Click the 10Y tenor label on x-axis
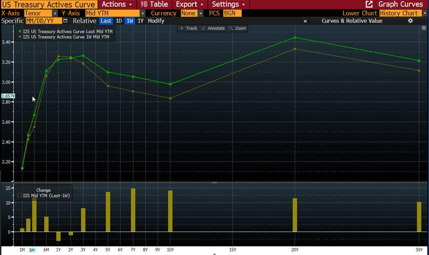This screenshot has height=255, width=429. point(170,250)
